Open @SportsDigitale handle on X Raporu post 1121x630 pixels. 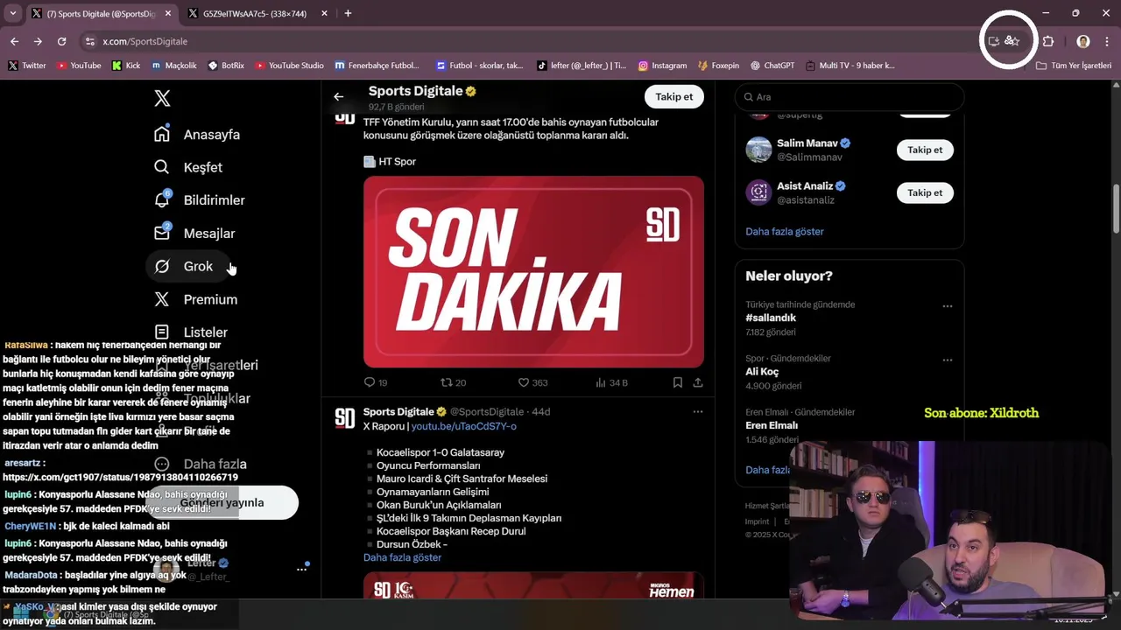pos(487,411)
